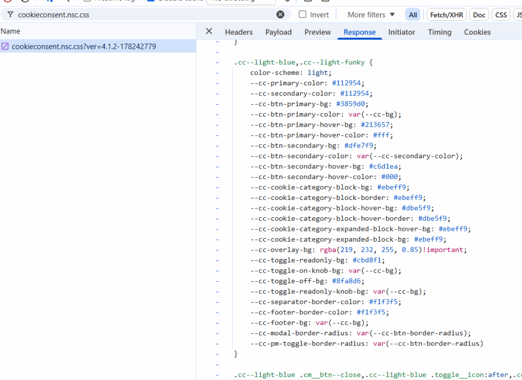Click the filter funnel icon
The image size is (522, 380).
(10, 15)
